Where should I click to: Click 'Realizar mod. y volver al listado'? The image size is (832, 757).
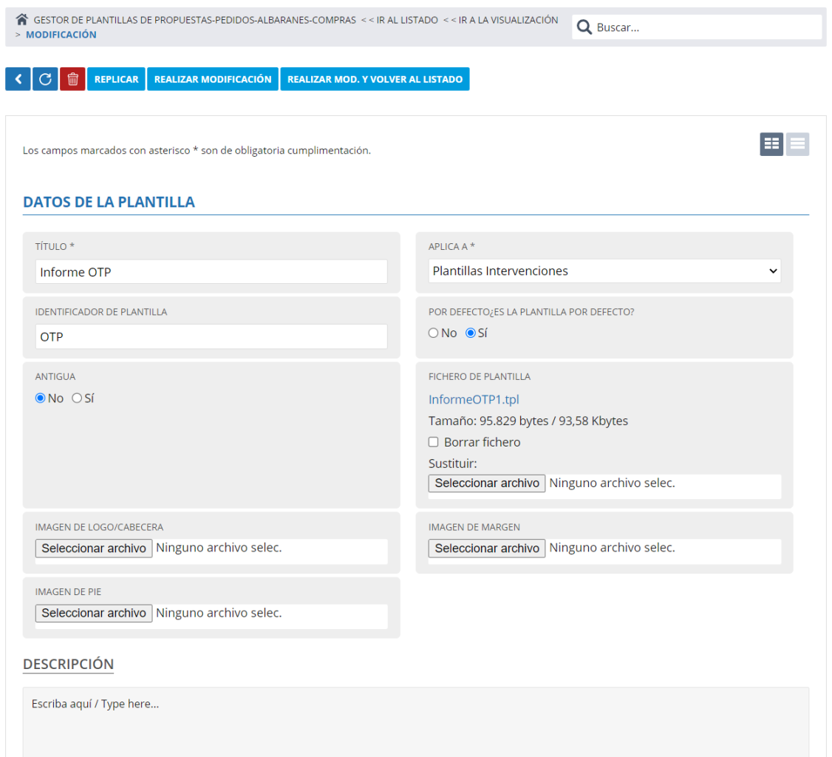pyautogui.click(x=375, y=79)
